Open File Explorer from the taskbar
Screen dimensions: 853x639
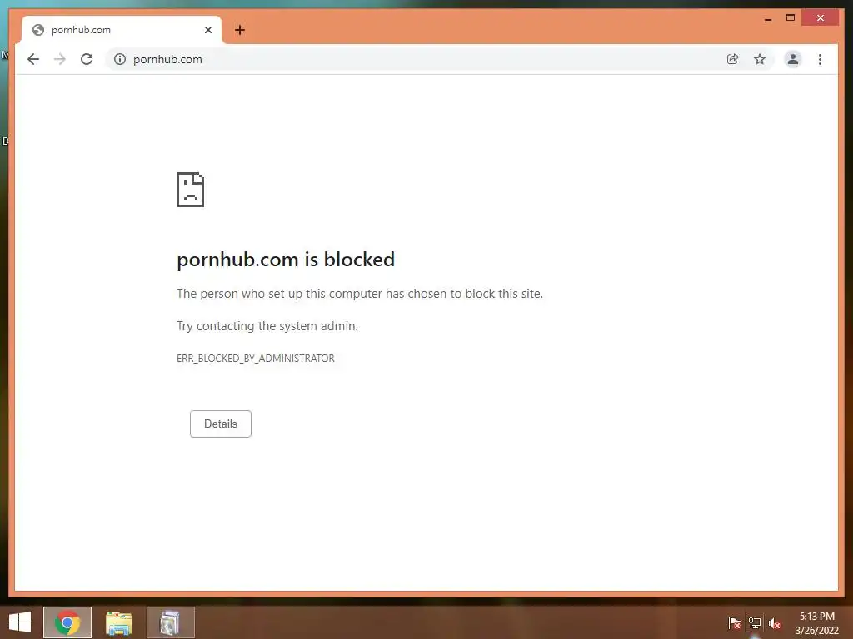(118, 622)
